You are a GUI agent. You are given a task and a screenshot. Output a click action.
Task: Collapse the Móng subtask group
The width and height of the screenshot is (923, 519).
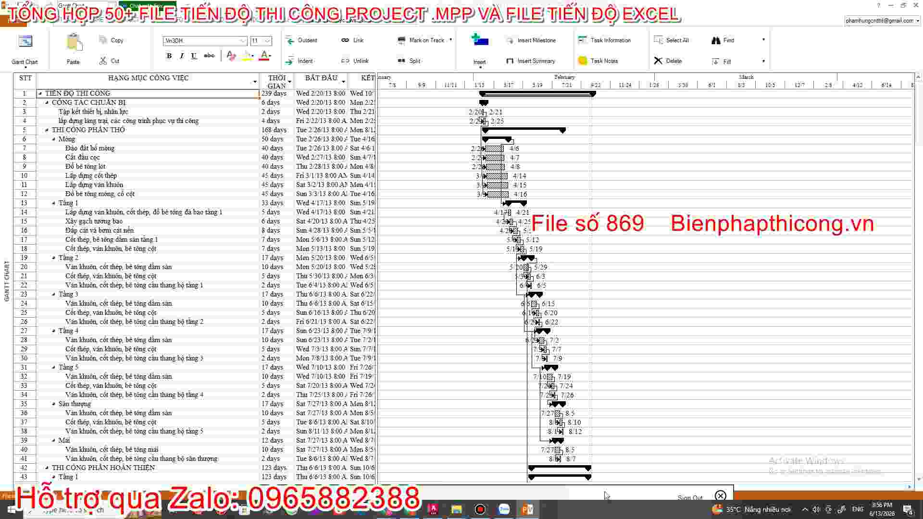coord(54,139)
